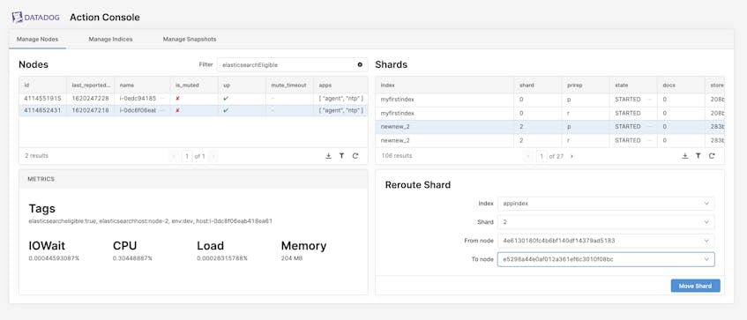Click the Datadog logo
747x320 pixels.
tap(36, 18)
